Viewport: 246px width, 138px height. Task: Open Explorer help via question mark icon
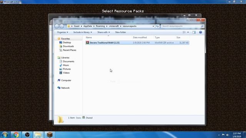click(x=201, y=32)
